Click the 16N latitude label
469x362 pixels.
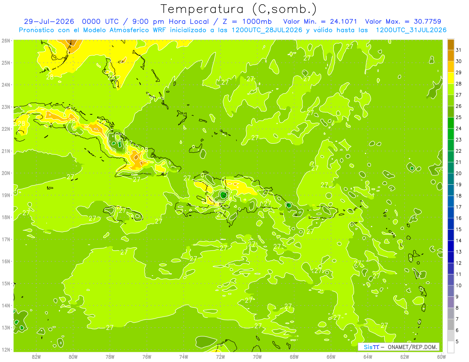5,261
